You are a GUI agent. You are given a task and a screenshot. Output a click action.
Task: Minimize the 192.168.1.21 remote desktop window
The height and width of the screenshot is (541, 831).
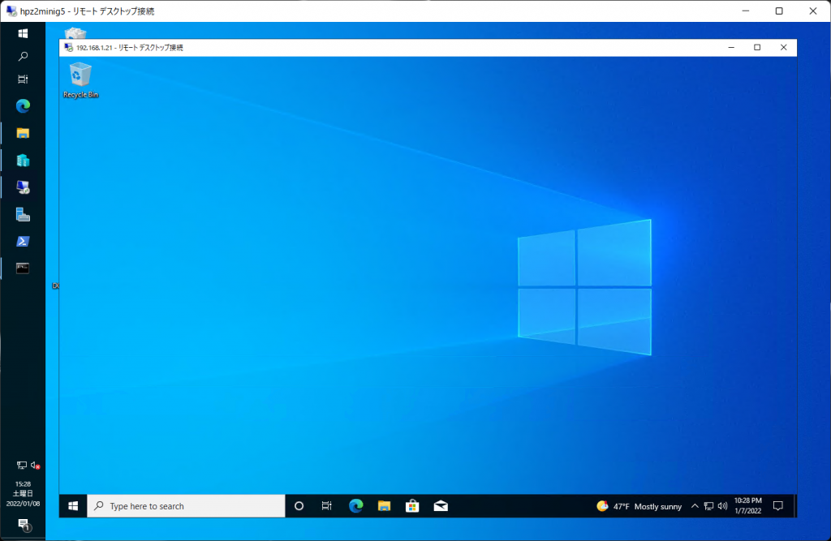[x=731, y=47]
